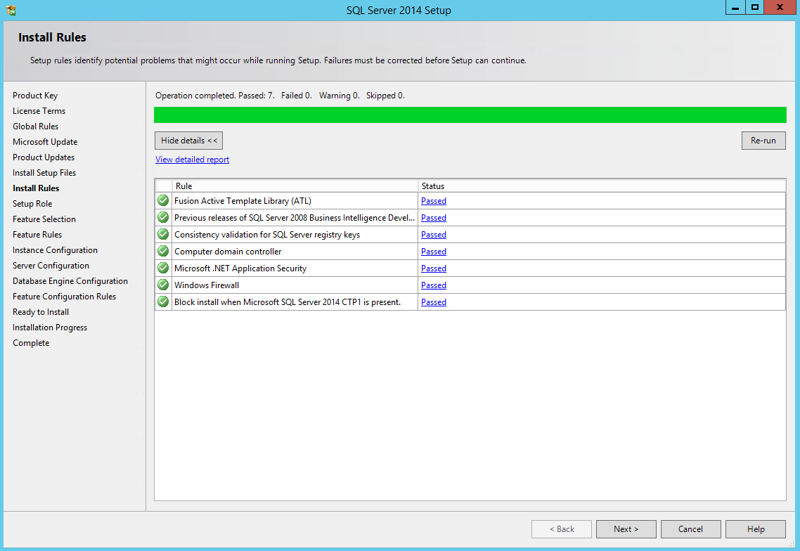Click the green progress bar
Screen dimensions: 800x551
[x=470, y=114]
